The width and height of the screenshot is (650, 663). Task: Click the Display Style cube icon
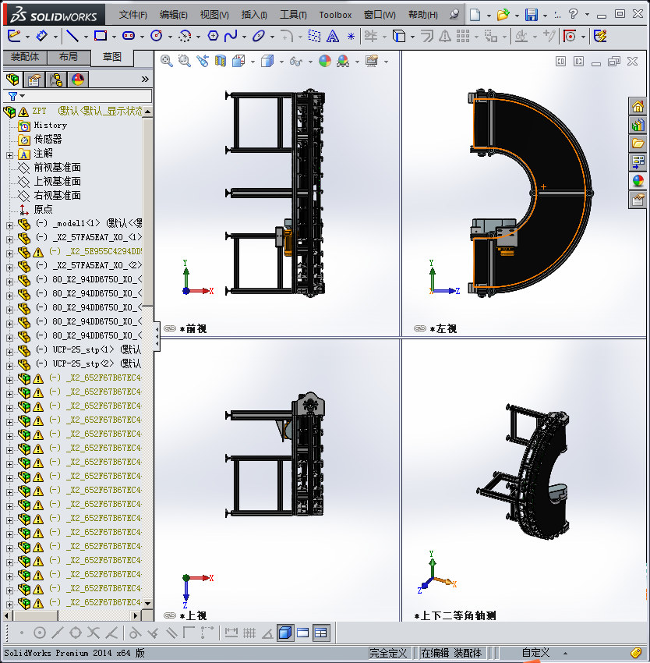[267, 62]
